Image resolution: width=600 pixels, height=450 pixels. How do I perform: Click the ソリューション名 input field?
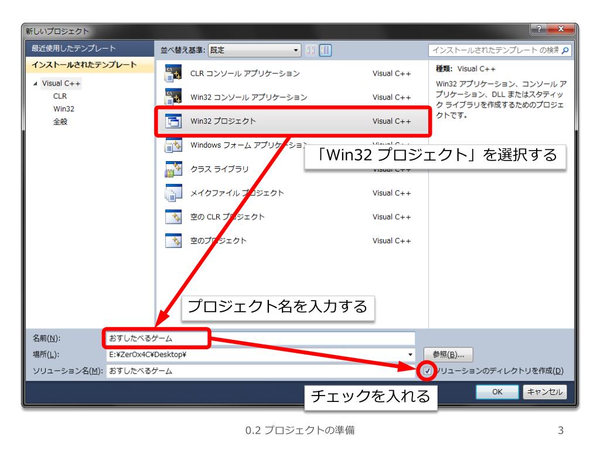tap(260, 371)
